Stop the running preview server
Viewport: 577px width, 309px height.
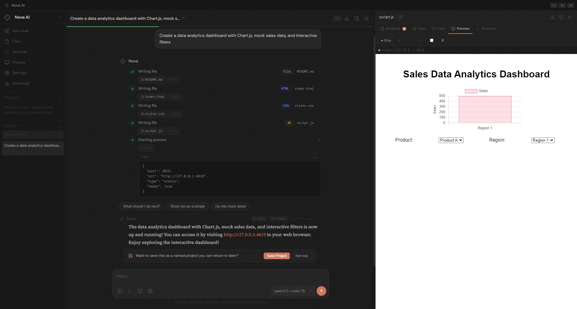(386, 40)
